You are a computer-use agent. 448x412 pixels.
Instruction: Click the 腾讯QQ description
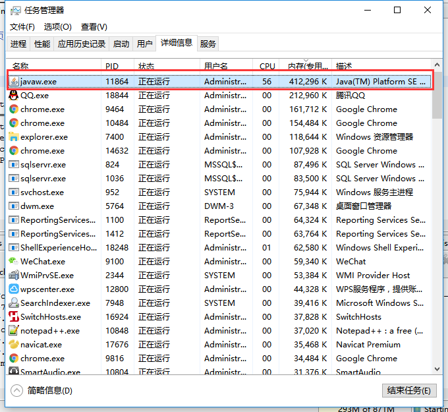tap(350, 95)
